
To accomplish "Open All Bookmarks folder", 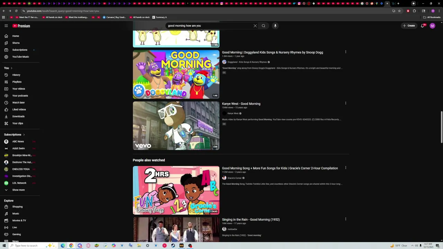I will click(x=432, y=17).
